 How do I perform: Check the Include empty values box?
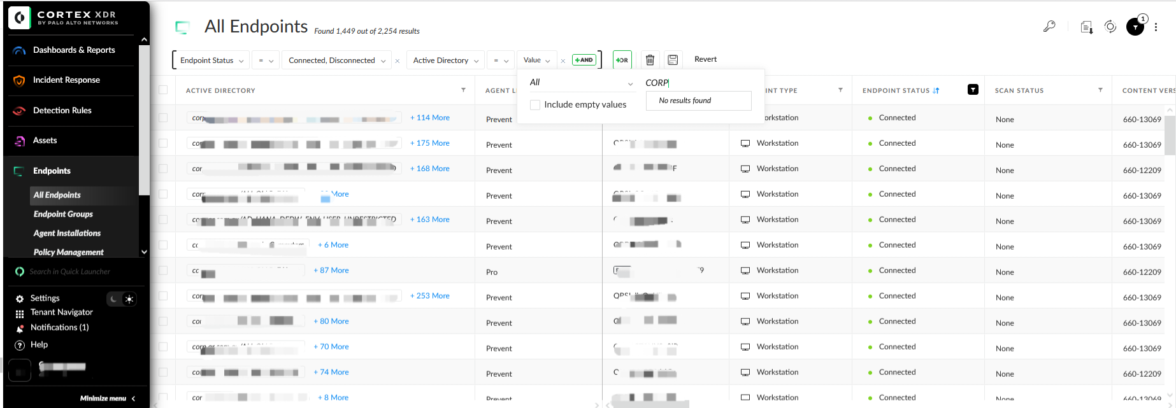(x=535, y=105)
